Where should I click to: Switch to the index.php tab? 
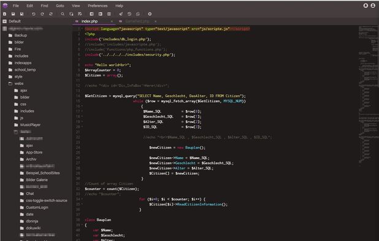[90, 21]
